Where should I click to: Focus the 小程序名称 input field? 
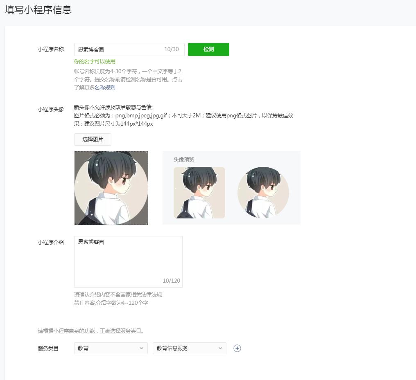tap(129, 49)
